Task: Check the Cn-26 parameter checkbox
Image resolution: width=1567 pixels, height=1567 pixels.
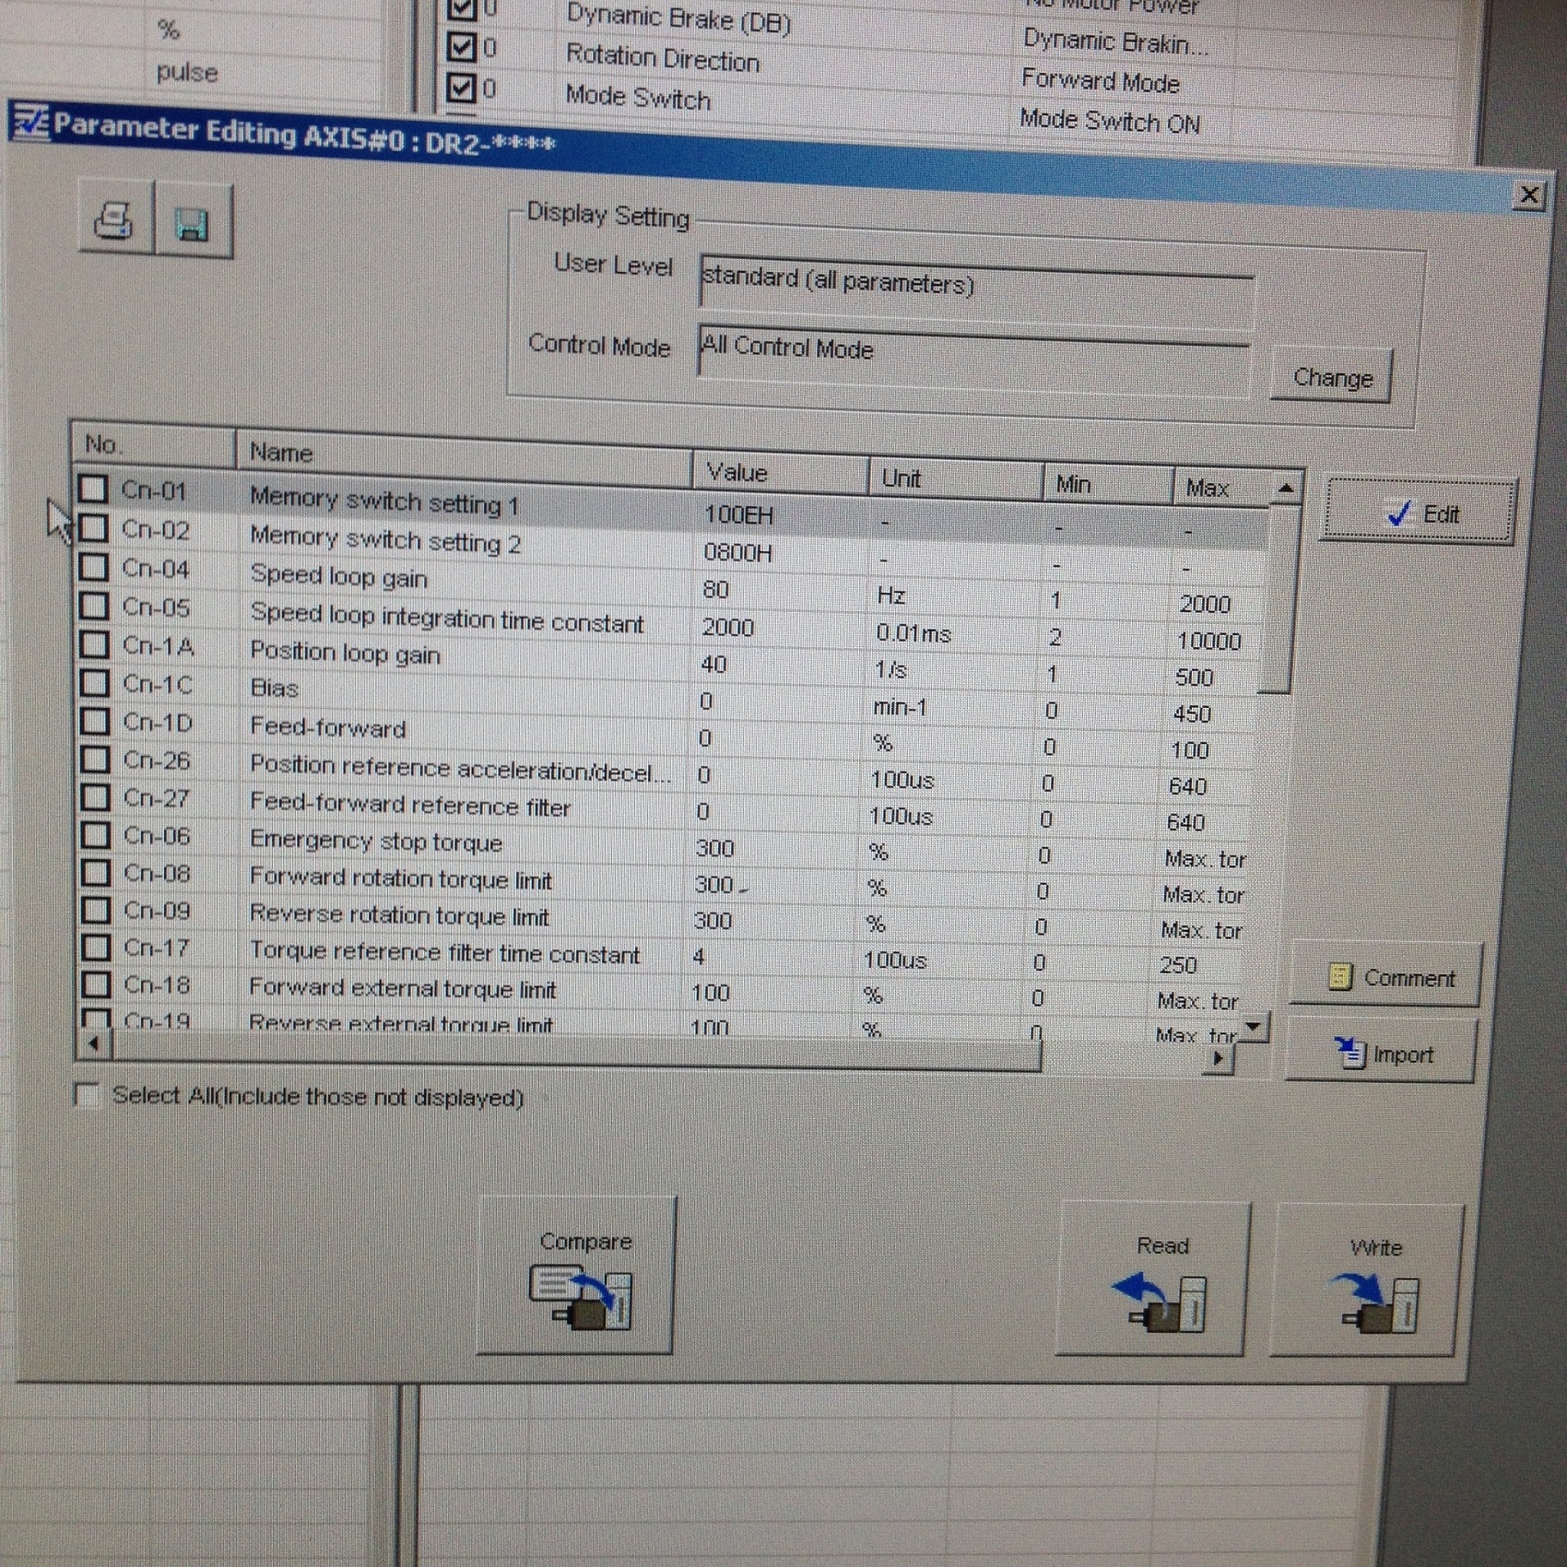Action: (x=95, y=759)
